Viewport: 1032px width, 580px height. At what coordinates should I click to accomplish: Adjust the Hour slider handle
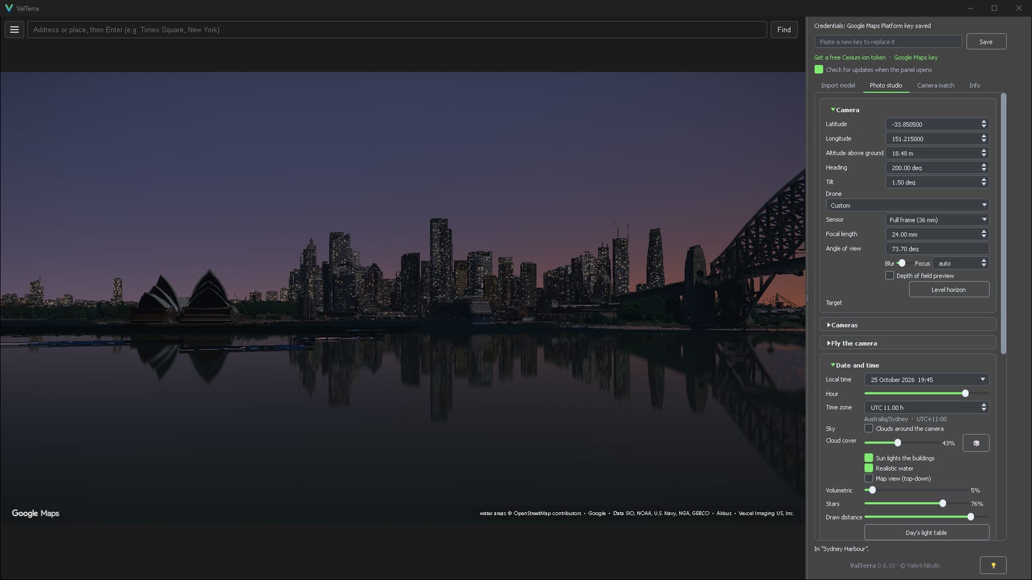point(965,393)
